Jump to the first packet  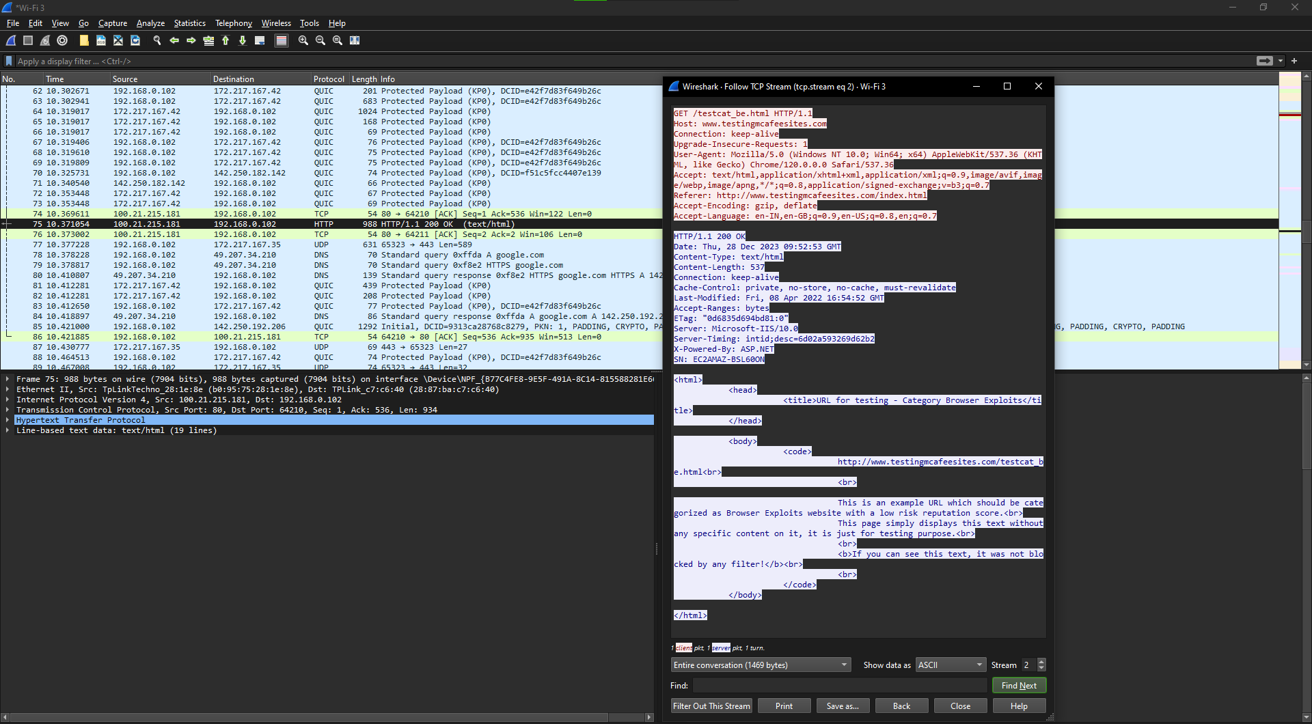coord(225,40)
